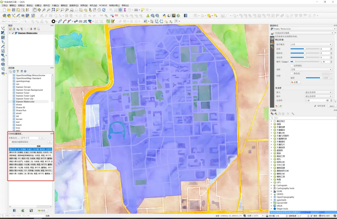
Task: Open the layer selector showing Stamen Watercolor
Action: coord(303,29)
